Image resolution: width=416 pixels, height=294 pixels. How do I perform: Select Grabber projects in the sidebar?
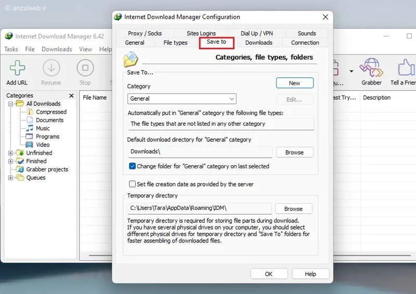click(x=47, y=169)
